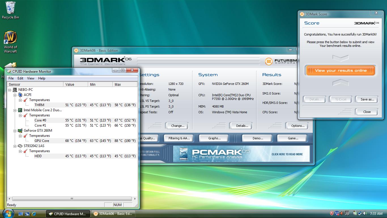The height and width of the screenshot is (218, 387).
Task: Select the GPU Core sensor row
Action: pos(85,141)
